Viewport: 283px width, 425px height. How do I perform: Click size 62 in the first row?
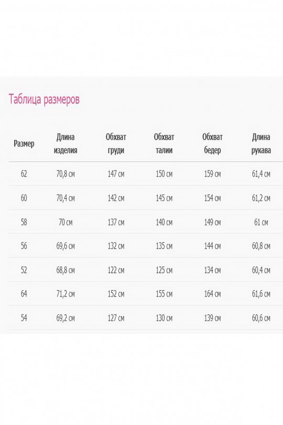coord(24,174)
